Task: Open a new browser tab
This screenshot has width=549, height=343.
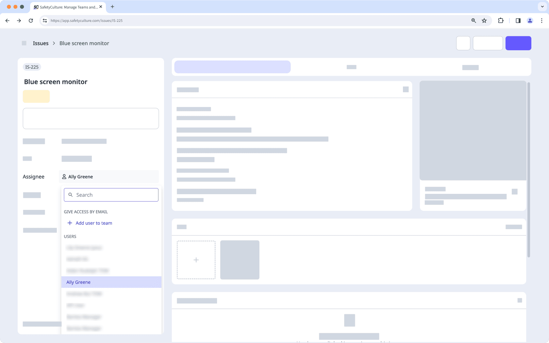Action: [112, 7]
